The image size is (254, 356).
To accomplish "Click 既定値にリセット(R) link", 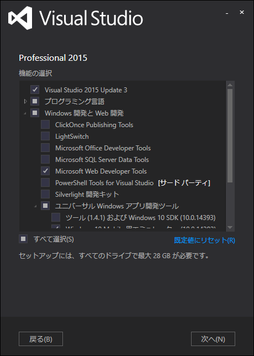I will coord(204,240).
